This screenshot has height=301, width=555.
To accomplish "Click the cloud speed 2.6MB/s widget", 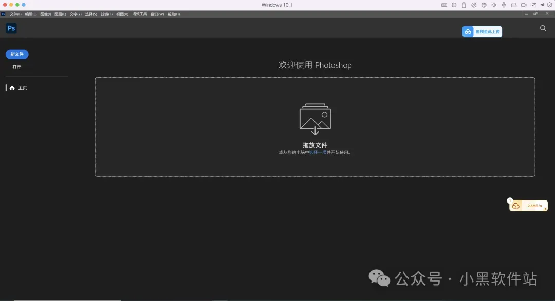I will coord(528,206).
